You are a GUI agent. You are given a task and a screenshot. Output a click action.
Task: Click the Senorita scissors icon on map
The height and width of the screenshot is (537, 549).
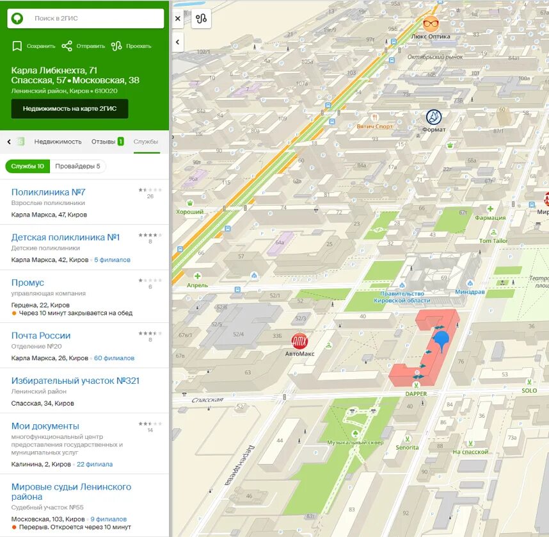tap(408, 439)
